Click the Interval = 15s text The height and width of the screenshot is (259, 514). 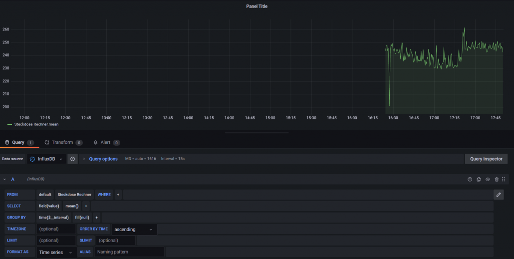pos(173,159)
